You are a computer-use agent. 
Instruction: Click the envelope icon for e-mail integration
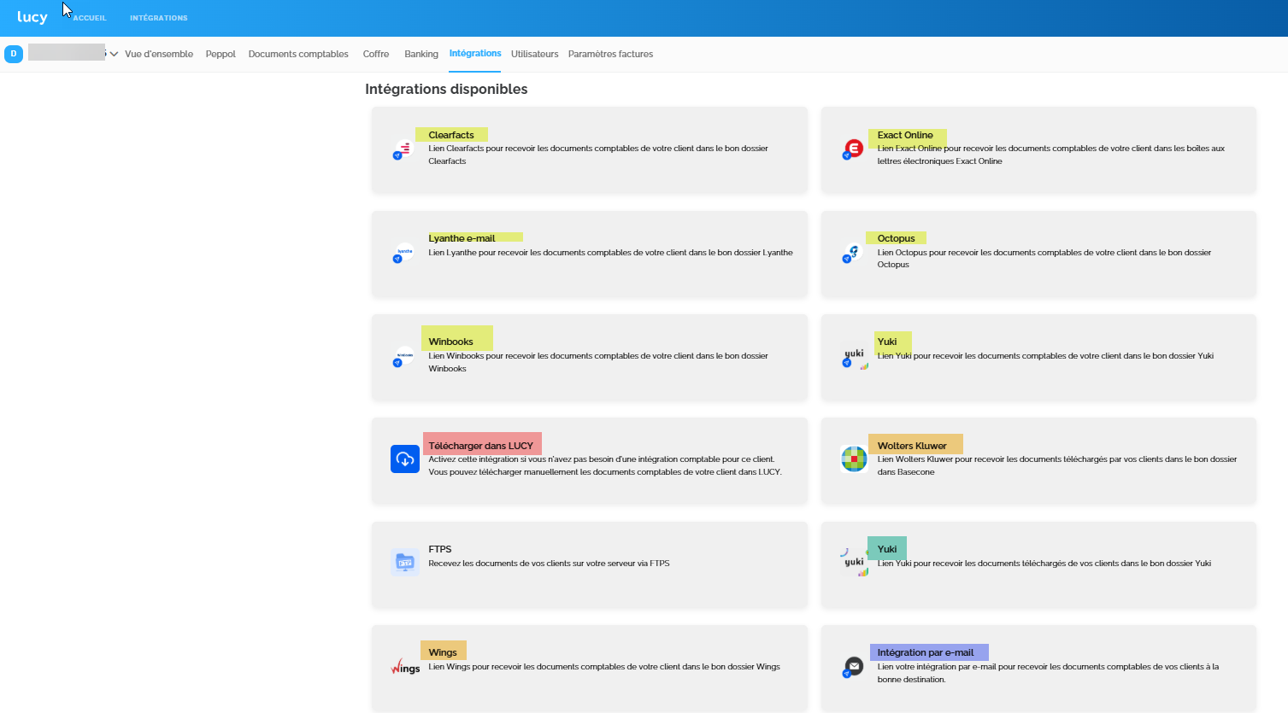(x=852, y=667)
